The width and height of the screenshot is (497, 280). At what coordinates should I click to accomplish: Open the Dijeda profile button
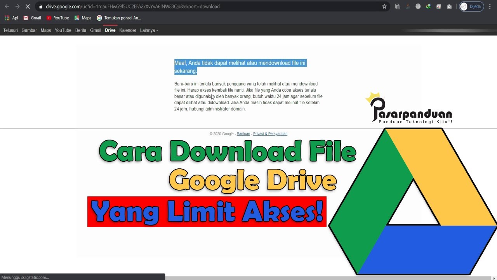[471, 6]
